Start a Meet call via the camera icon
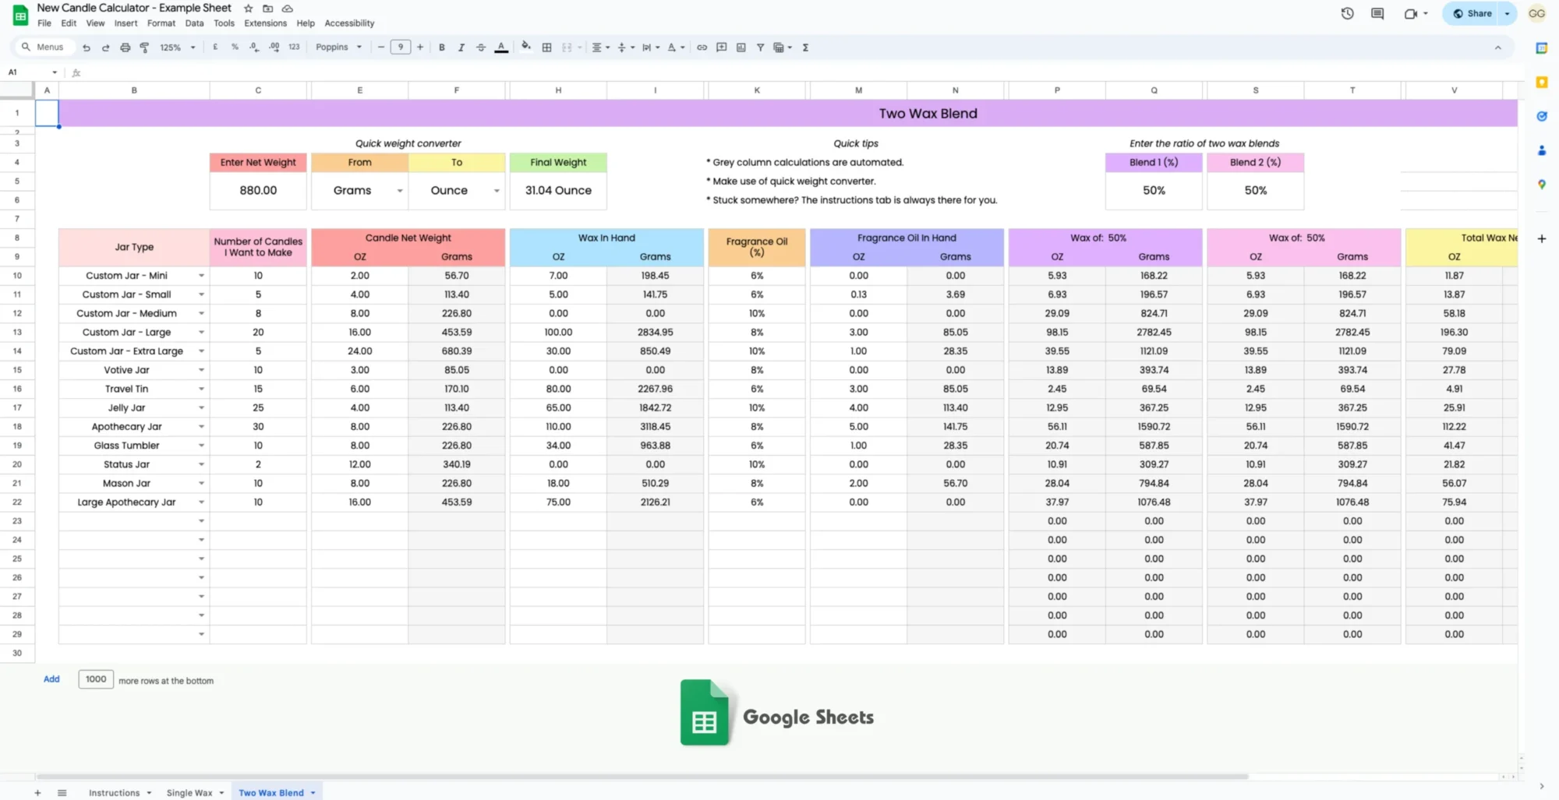1559x800 pixels. tap(1410, 13)
